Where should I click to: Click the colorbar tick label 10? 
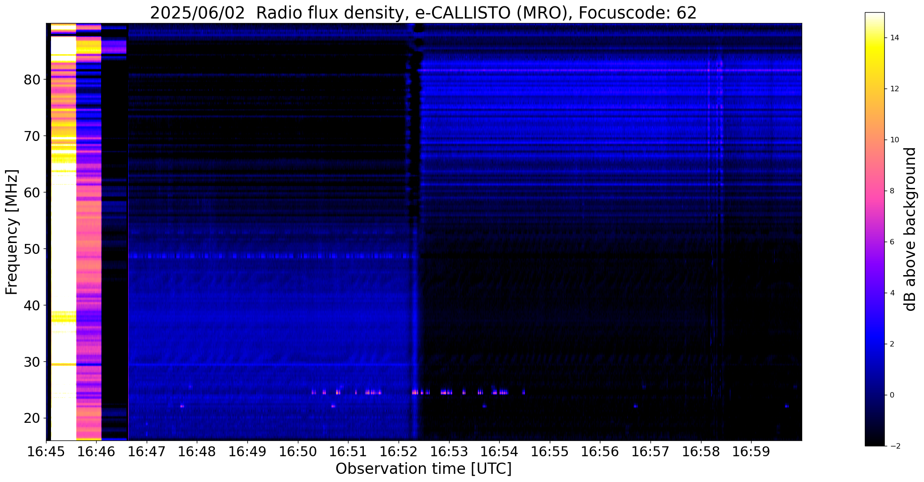pos(894,140)
